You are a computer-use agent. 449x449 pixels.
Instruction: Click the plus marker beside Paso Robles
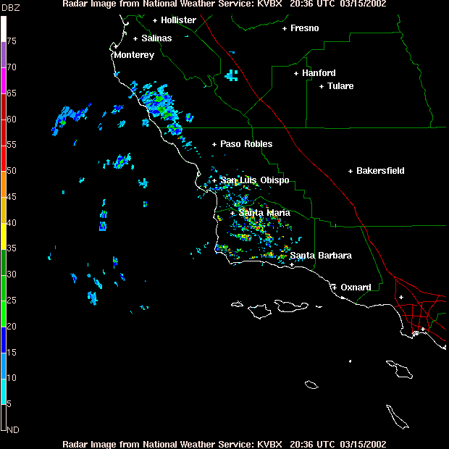click(214, 144)
